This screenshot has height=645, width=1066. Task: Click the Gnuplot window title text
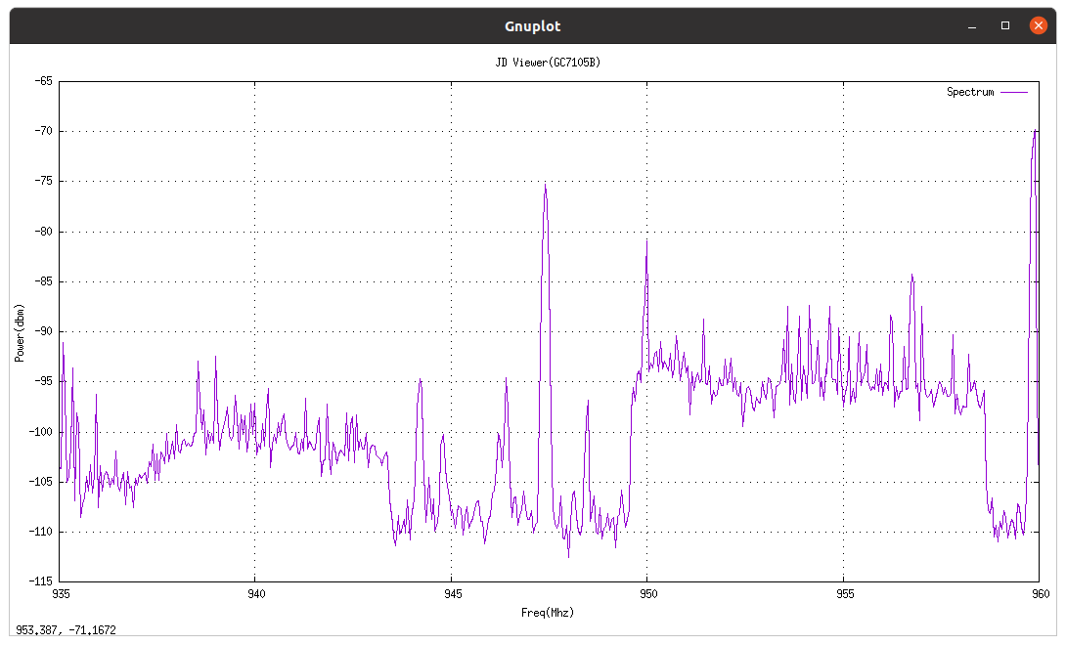pos(532,25)
